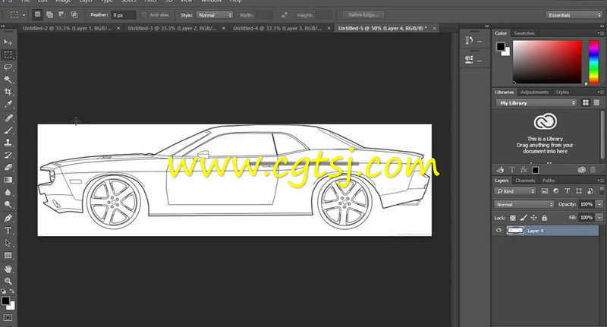Show Libraries items as list
Image resolution: width=607 pixels, height=327 pixels.
coord(596,102)
